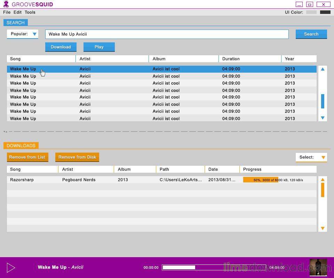The height and width of the screenshot is (278, 334).
Task: Click the GrooveSquid squid logo icon
Action: 6,4
